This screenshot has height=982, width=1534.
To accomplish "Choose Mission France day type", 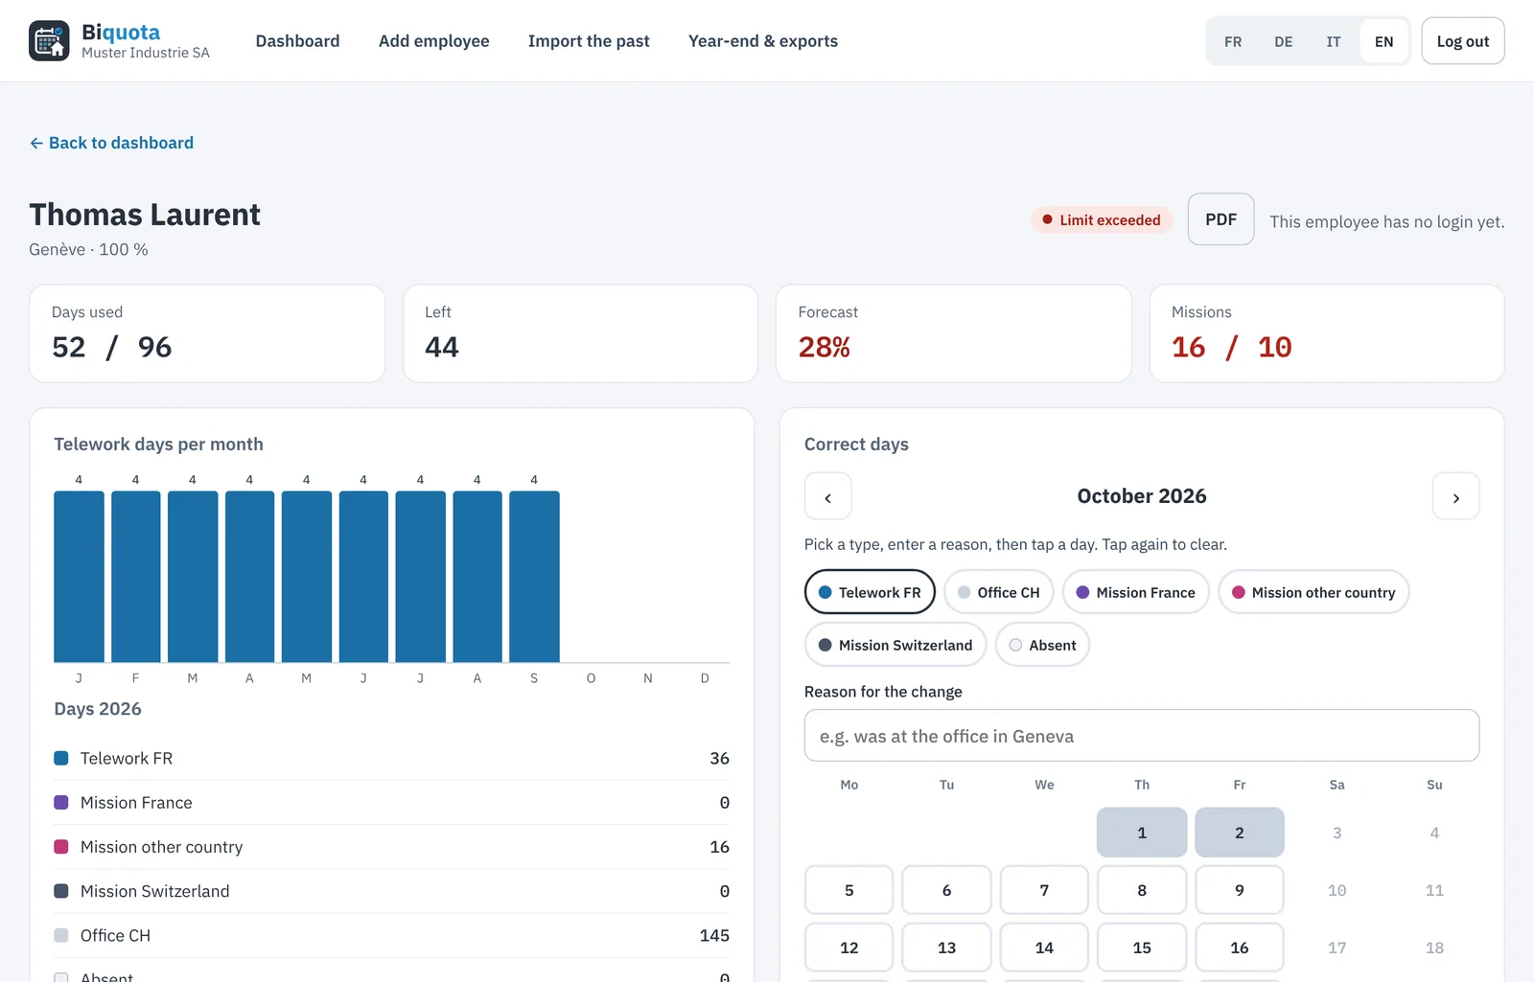I will 1136,592.
